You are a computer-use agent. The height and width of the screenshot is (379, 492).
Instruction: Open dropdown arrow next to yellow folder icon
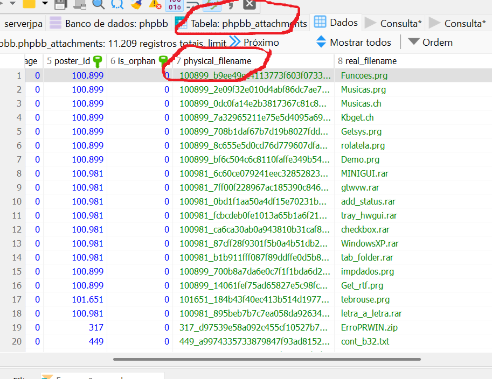[x=45, y=4]
